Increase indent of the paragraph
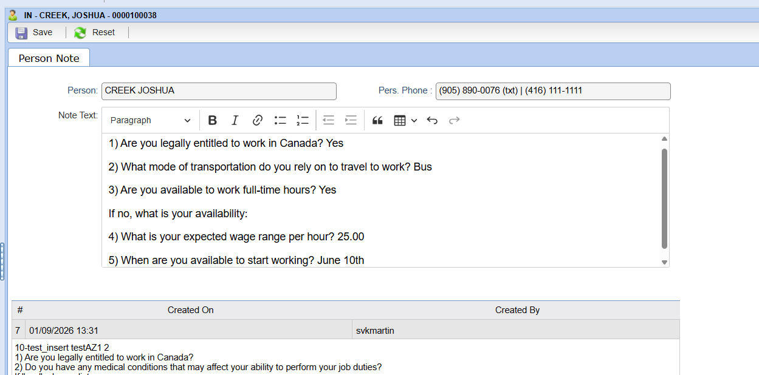The height and width of the screenshot is (375, 759). pyautogui.click(x=351, y=120)
